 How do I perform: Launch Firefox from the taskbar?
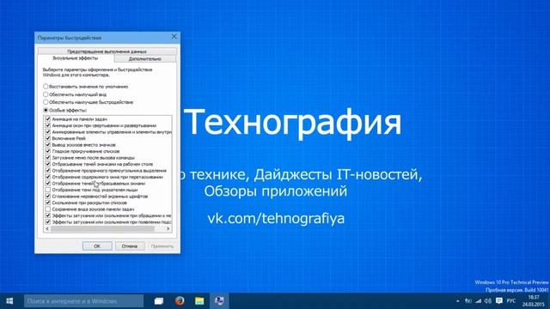180,301
